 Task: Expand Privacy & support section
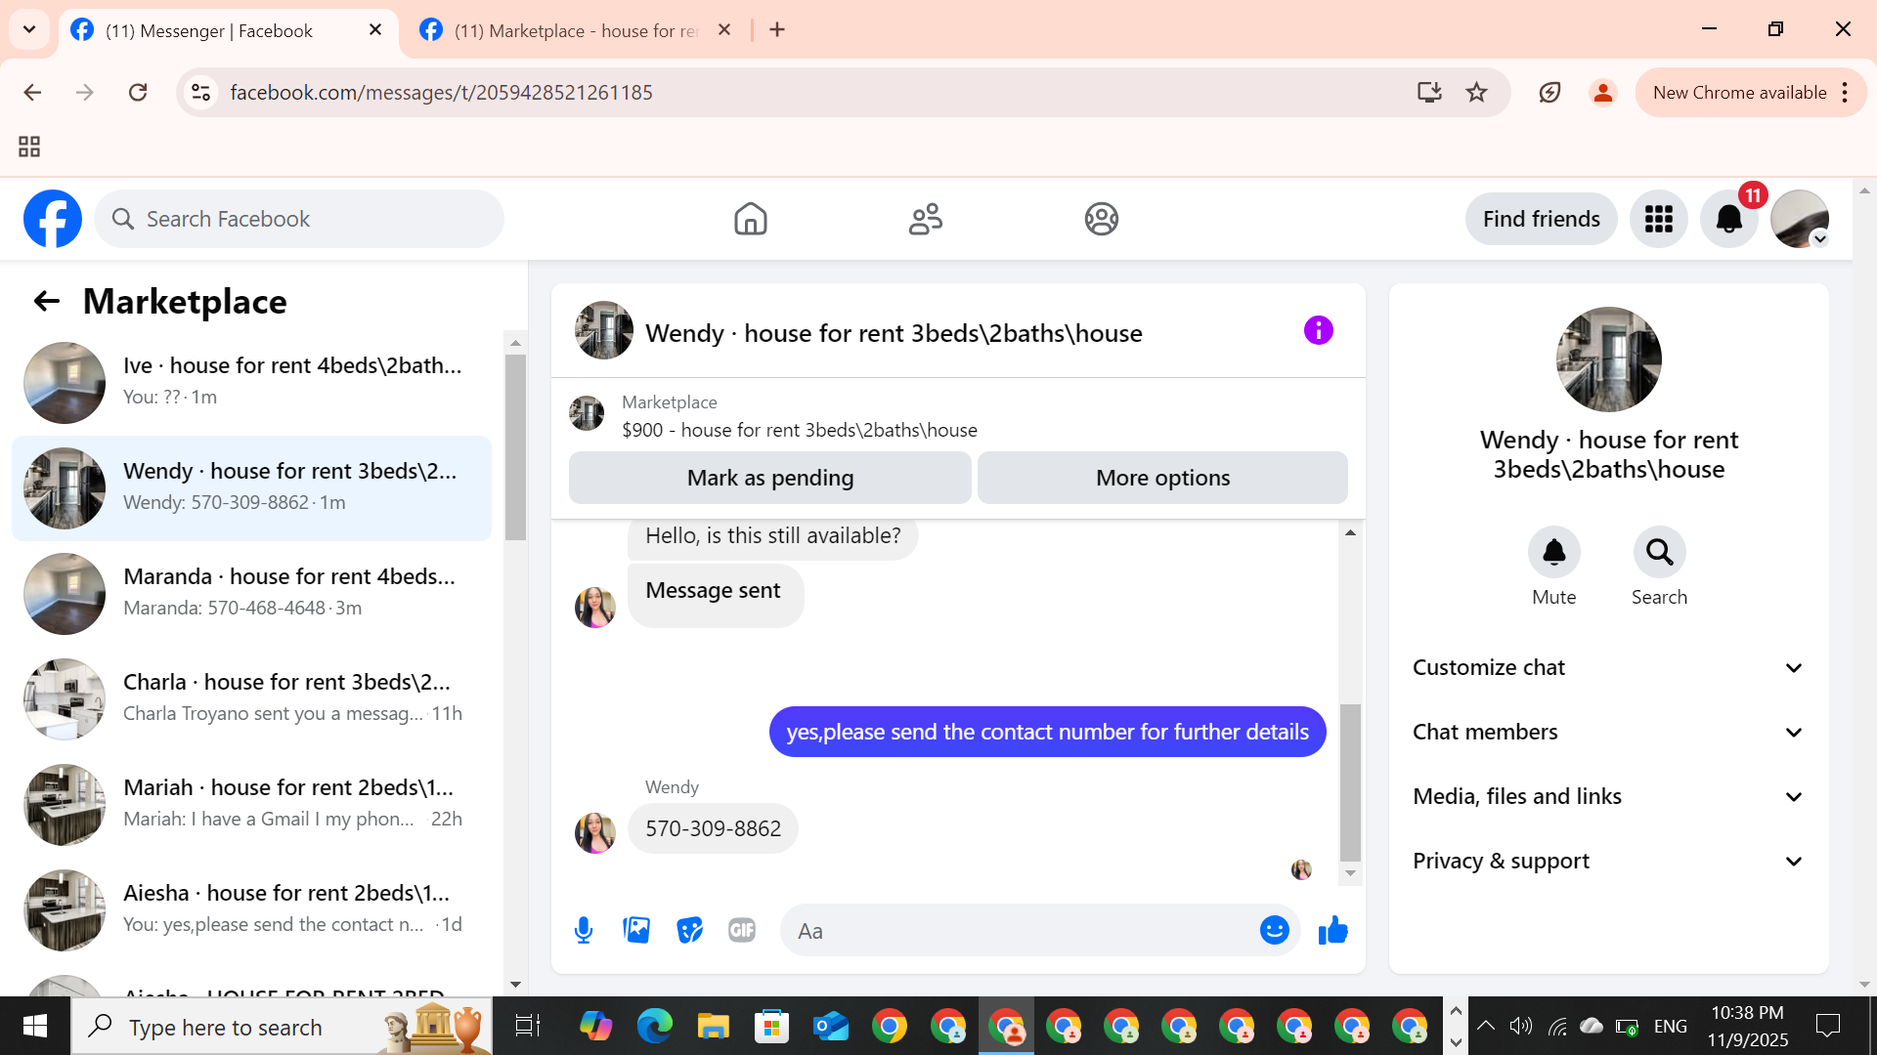click(1608, 862)
